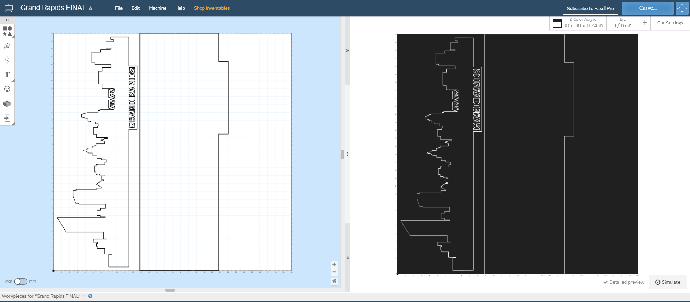Open the Help menu
The width and height of the screenshot is (690, 302).
point(180,8)
